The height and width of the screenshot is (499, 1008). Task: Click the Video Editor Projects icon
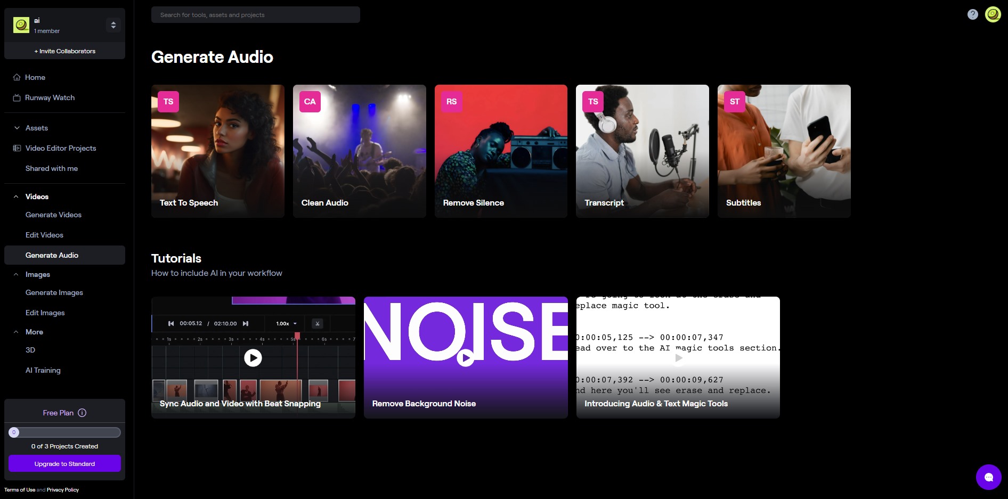[x=17, y=148]
